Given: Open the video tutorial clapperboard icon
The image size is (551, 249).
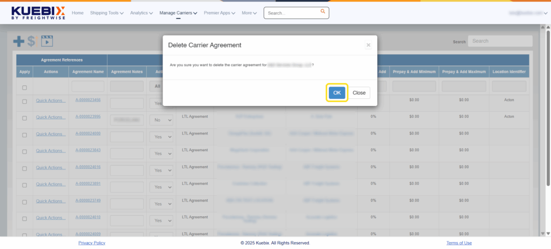Looking at the screenshot, I should click(47, 41).
